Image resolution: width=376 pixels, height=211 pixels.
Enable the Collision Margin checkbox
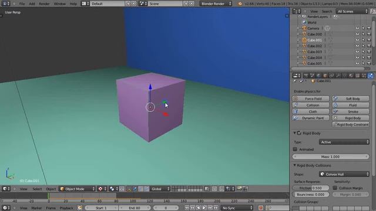click(335, 188)
